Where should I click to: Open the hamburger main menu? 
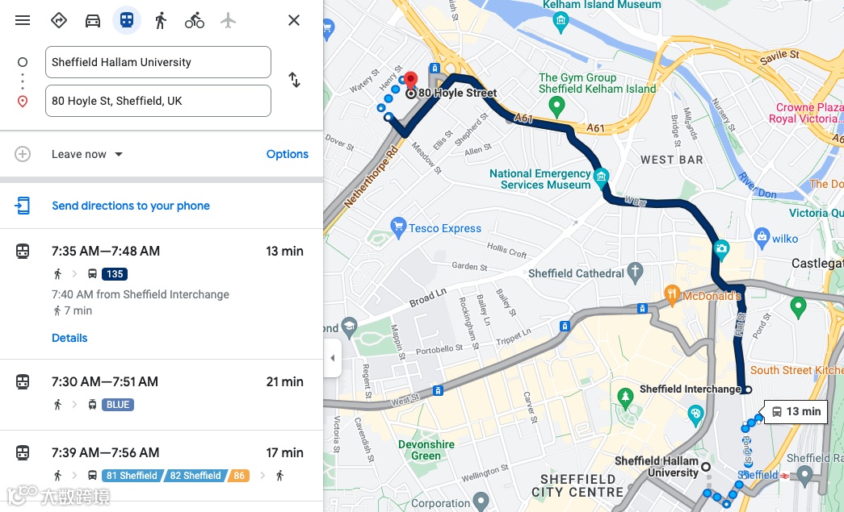(23, 20)
